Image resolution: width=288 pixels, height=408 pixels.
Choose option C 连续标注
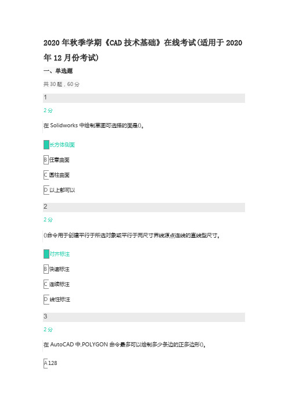(56, 284)
